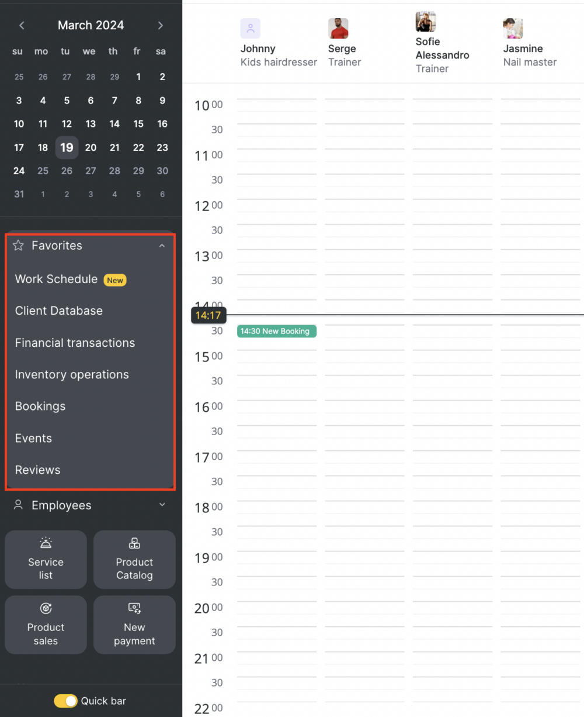Click the Johnny employee name

[258, 49]
